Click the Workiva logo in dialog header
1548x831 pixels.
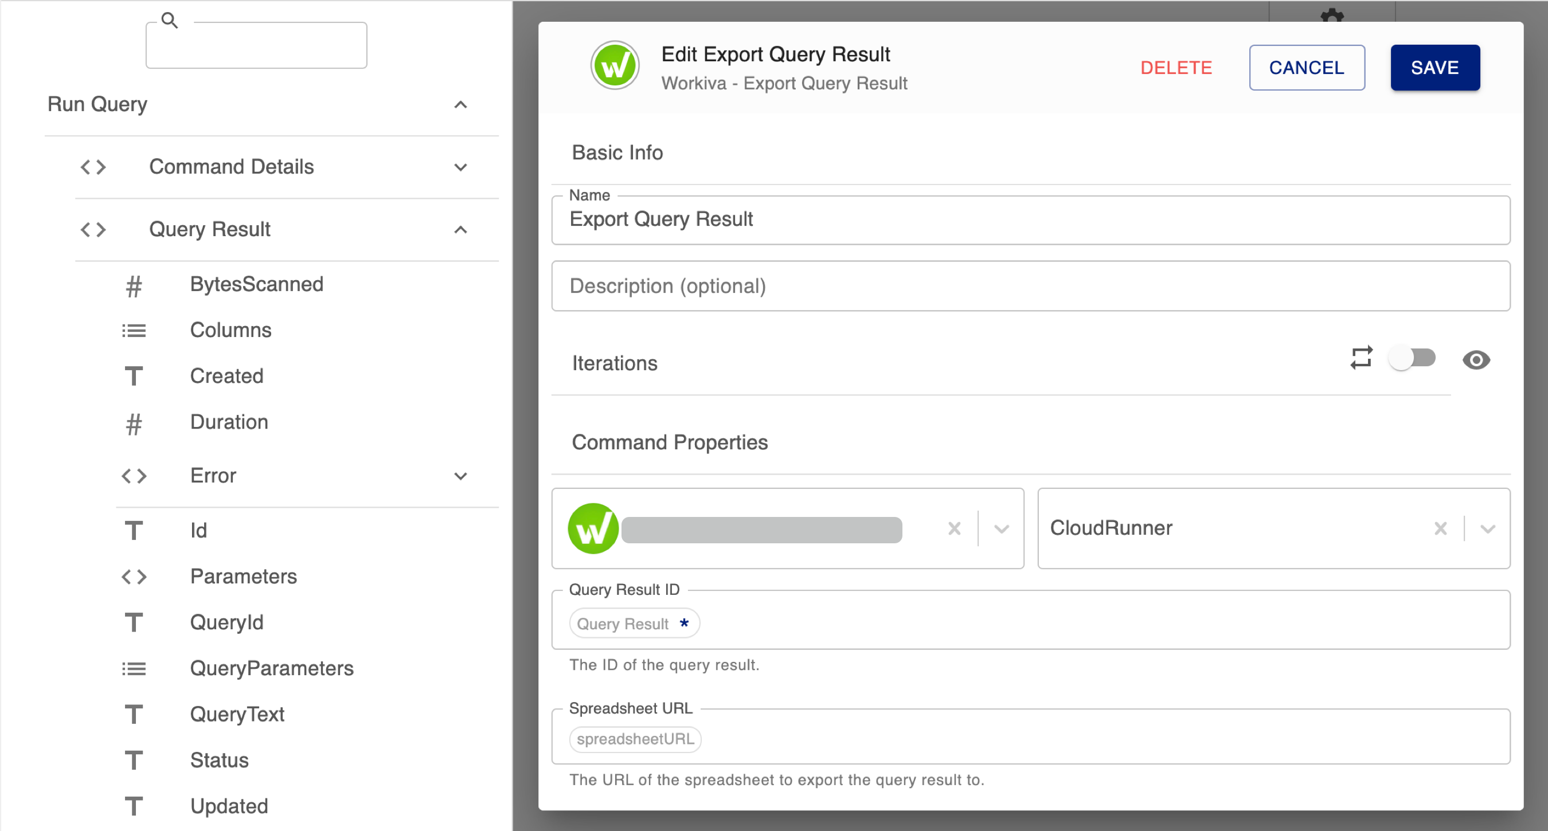(614, 65)
